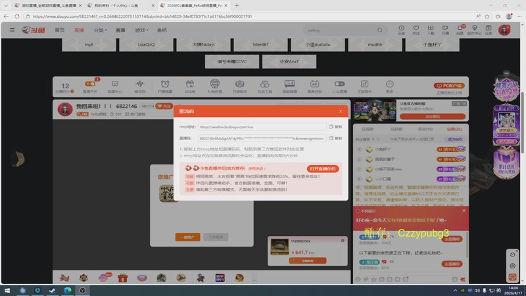
Task: Open the user avatar in header
Action: tap(504, 30)
